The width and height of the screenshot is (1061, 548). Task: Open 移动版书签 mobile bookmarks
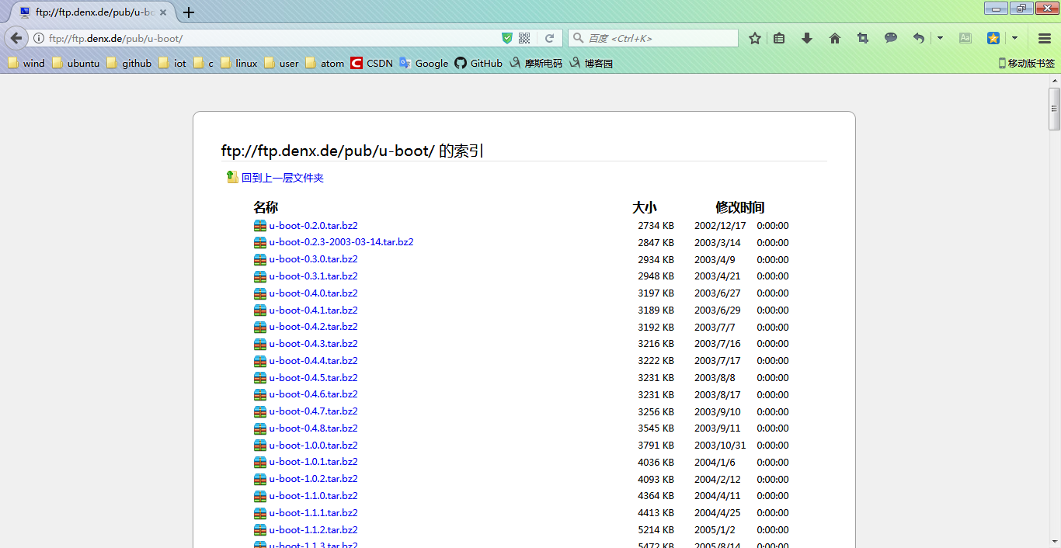(1027, 64)
